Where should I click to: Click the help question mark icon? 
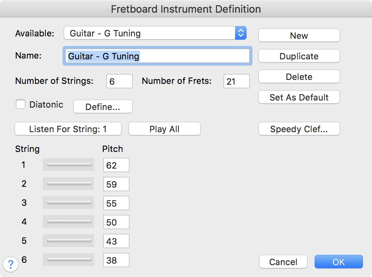tap(11, 264)
